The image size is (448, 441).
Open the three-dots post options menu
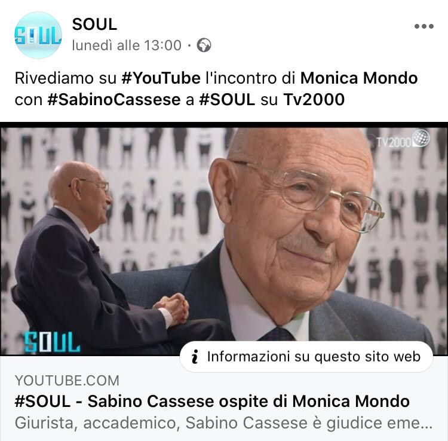coord(424,26)
